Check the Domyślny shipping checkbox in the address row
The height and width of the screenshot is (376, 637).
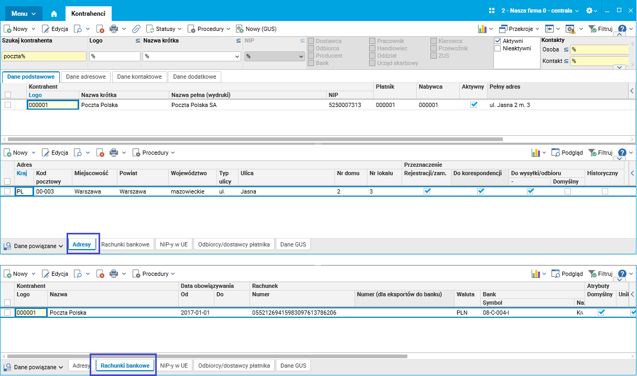(x=567, y=191)
